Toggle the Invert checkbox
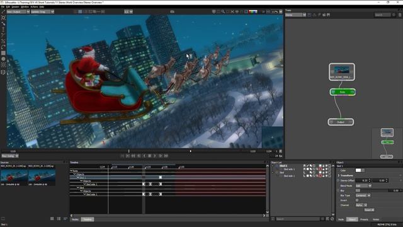 tap(357, 201)
